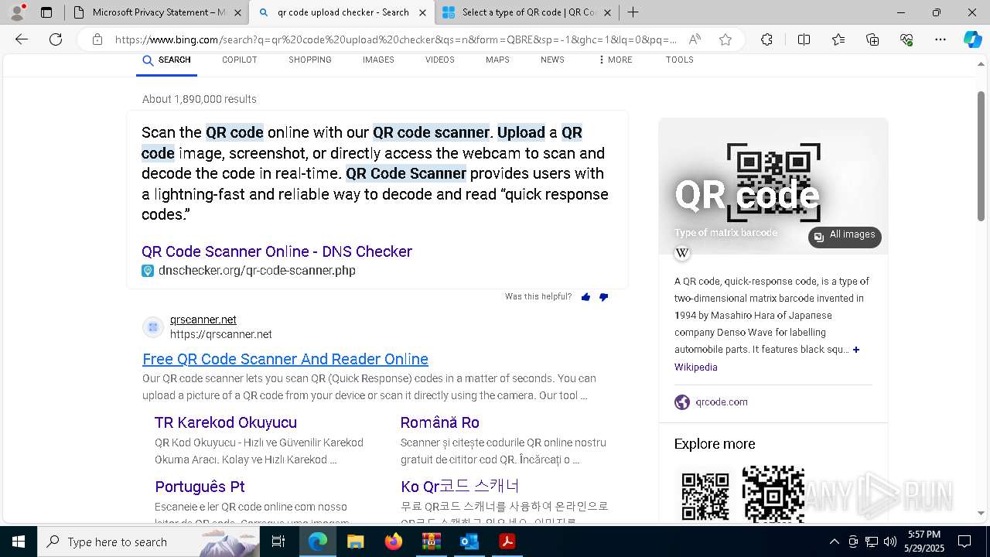
Task: Click the qrscanner.net site name
Action: click(203, 320)
